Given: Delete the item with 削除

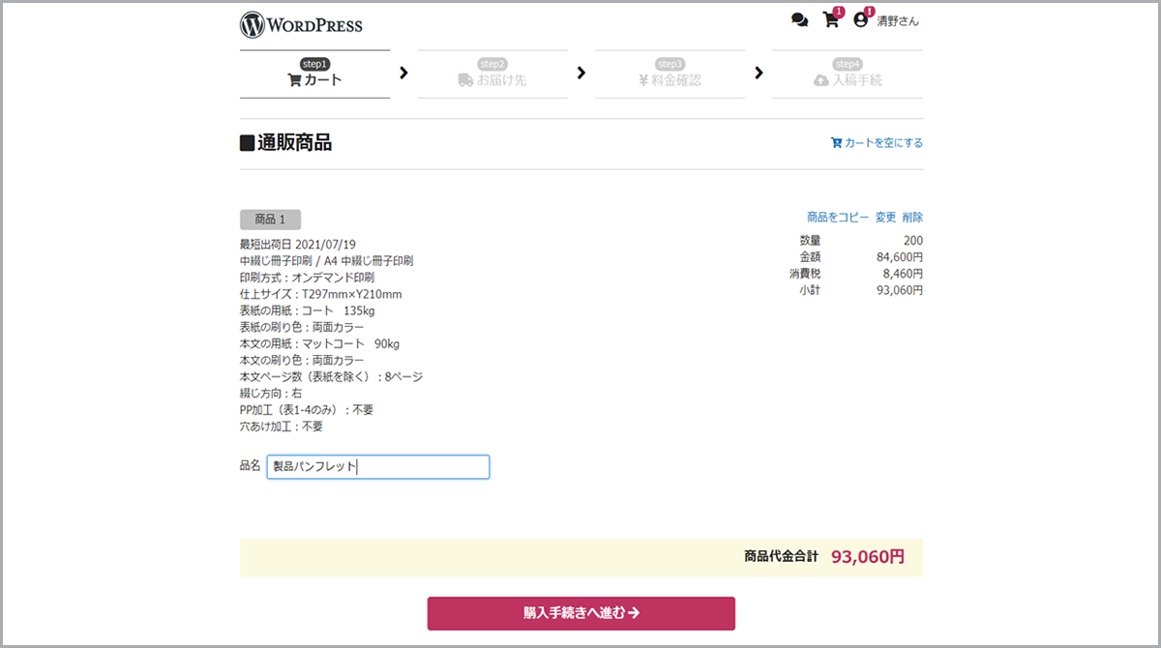Looking at the screenshot, I should 912,218.
